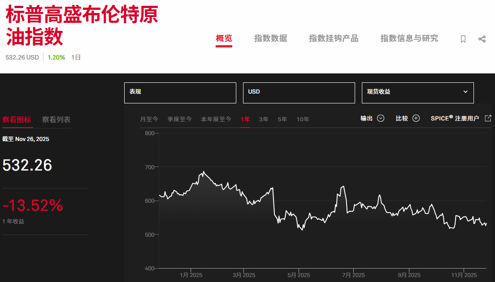Click the bookmark icon to save this index
This screenshot has height=282, width=495.
tap(462, 39)
